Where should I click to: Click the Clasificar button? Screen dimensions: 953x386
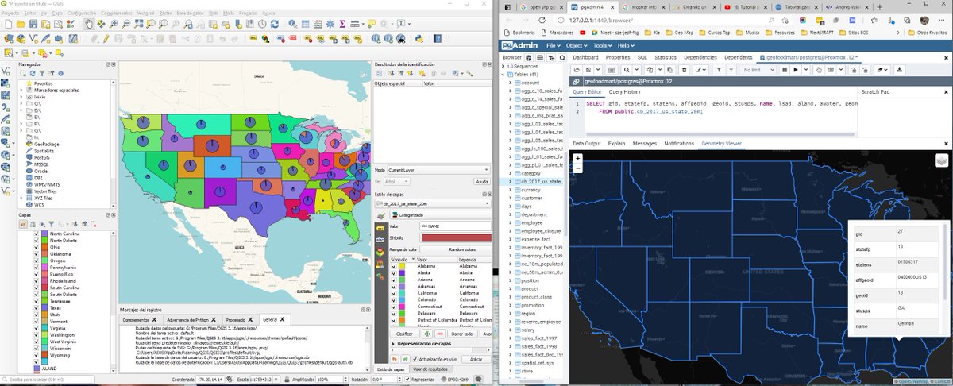(x=404, y=334)
